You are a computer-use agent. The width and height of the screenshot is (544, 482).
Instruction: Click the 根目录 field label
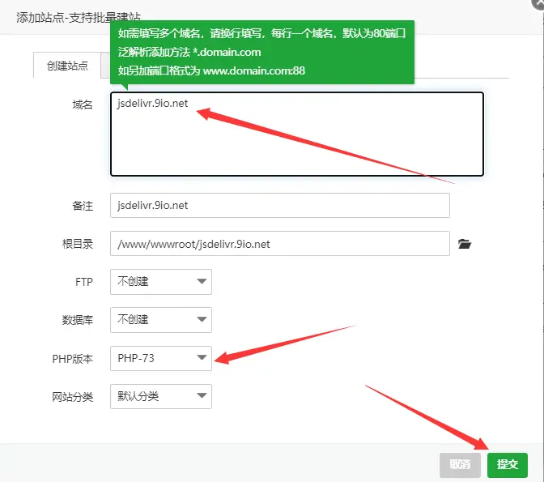pyautogui.click(x=78, y=244)
